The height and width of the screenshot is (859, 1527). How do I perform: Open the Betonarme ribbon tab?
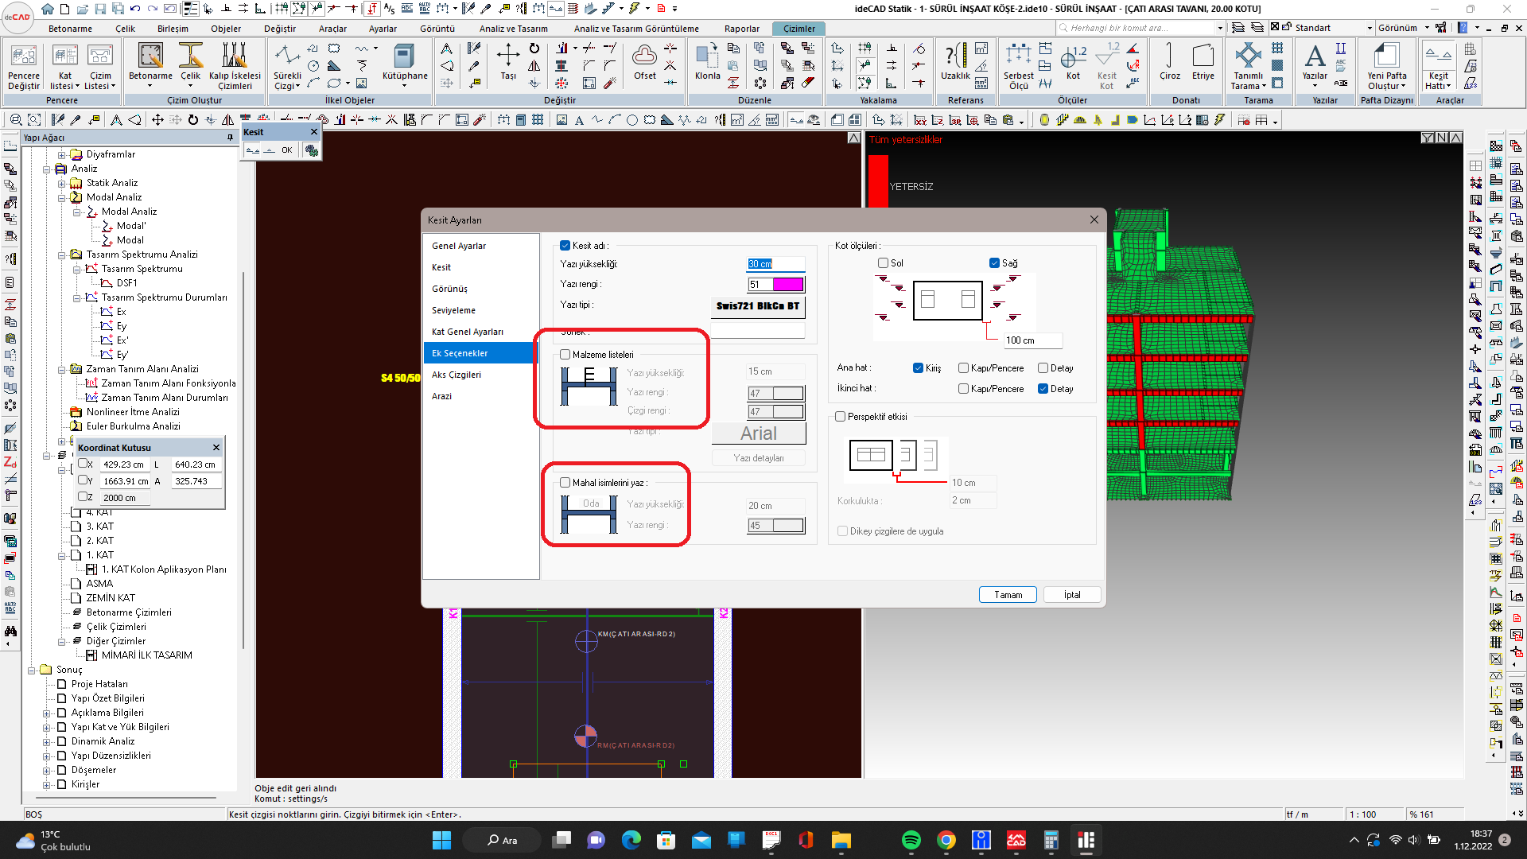(x=70, y=29)
